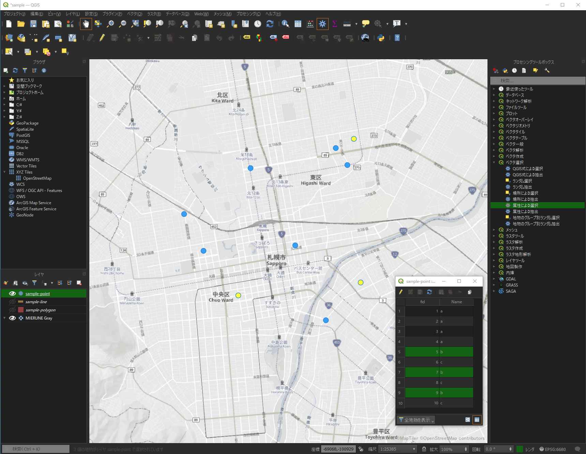The image size is (586, 454).
Task: Collapse the ベクタ選択 toolbox group
Action: (494, 162)
